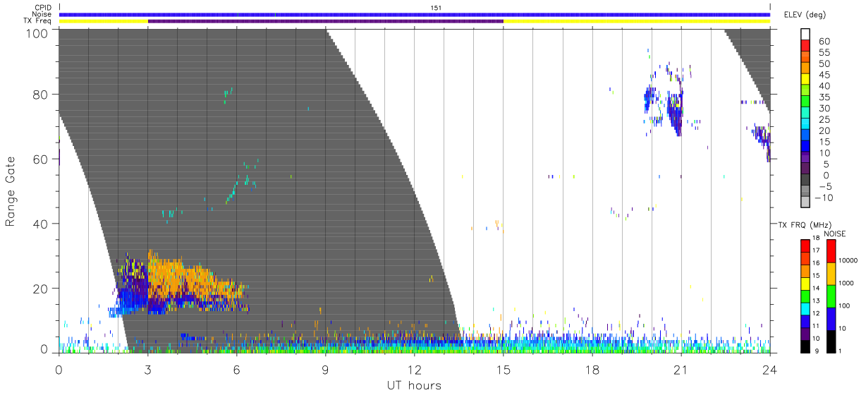This screenshot has height=400, width=866.
Task: Click the 40 tick on the Range Gate axis
Action: [42, 224]
